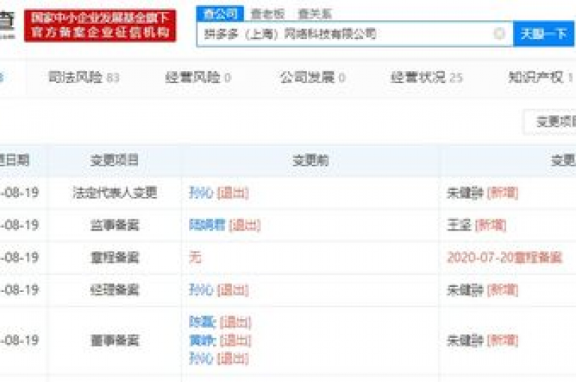Image resolution: width=576 pixels, height=382 pixels.
Task: Select the 监事备案 cell
Action: point(115,225)
